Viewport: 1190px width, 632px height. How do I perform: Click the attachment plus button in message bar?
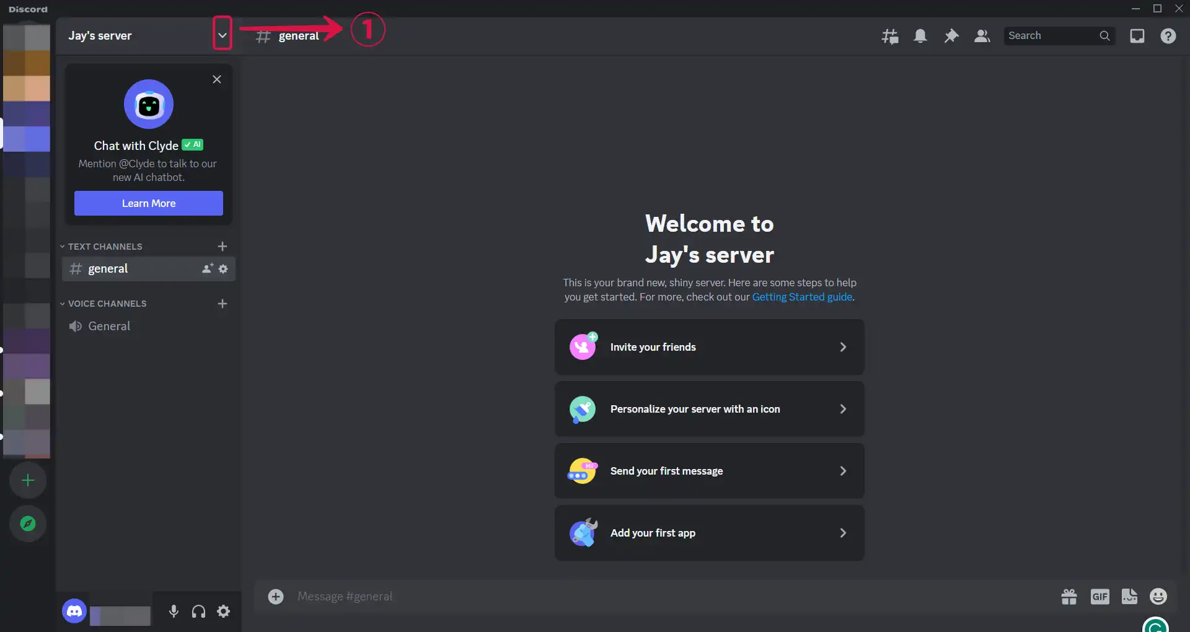[x=276, y=596]
